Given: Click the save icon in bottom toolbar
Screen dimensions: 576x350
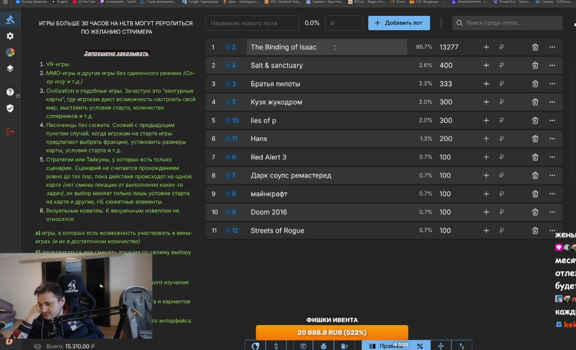Looking at the screenshot, I should [x=303, y=346].
